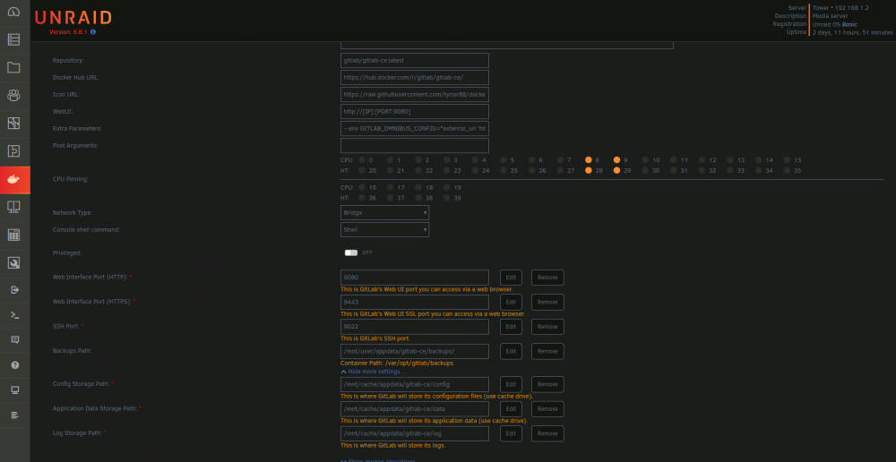This screenshot has width=896, height=462.
Task: Click the Extra Parameters field
Action: click(415, 129)
